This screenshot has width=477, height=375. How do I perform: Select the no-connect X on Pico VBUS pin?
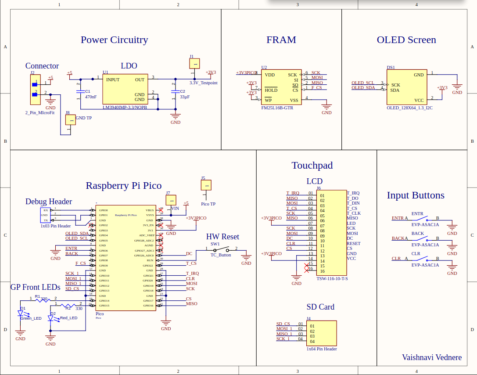[x=161, y=210]
